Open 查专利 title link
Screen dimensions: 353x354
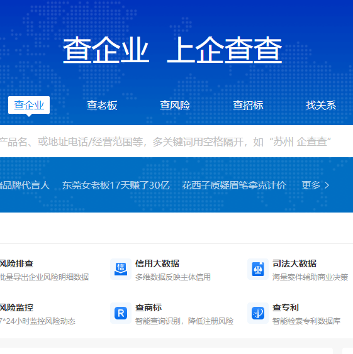click(x=286, y=307)
